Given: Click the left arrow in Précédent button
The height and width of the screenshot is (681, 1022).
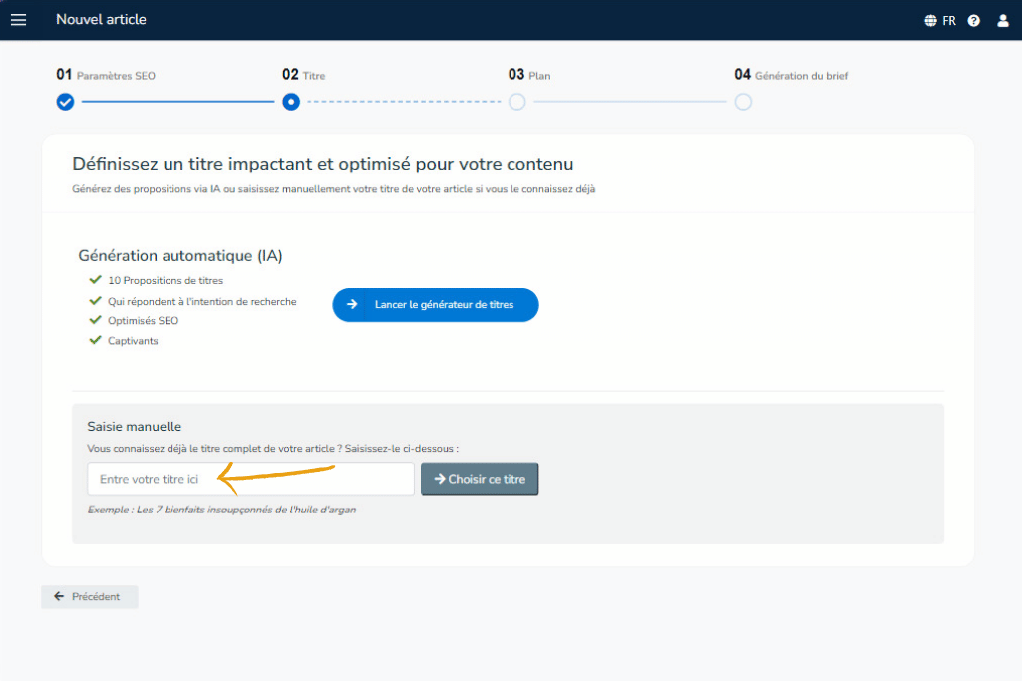Looking at the screenshot, I should 59,596.
